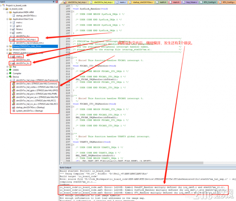Switch to the RTX_Config.h editor tab
This screenshot has width=236, height=201.
pyautogui.click(x=208, y=2)
